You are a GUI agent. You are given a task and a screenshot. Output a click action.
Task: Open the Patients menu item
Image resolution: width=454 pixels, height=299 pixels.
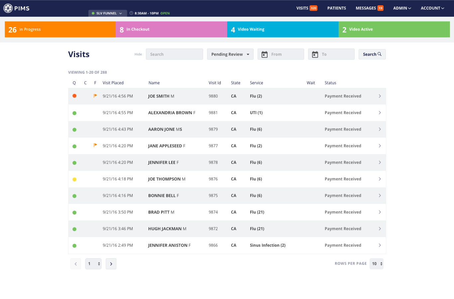pyautogui.click(x=336, y=8)
